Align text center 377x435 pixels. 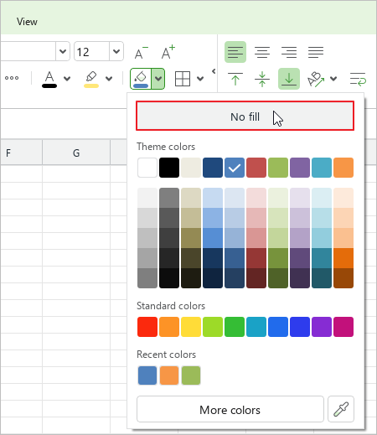(262, 52)
